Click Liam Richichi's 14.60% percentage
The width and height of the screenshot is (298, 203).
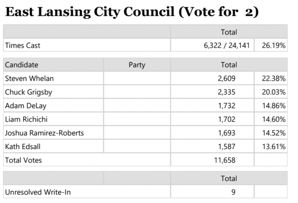point(274,119)
